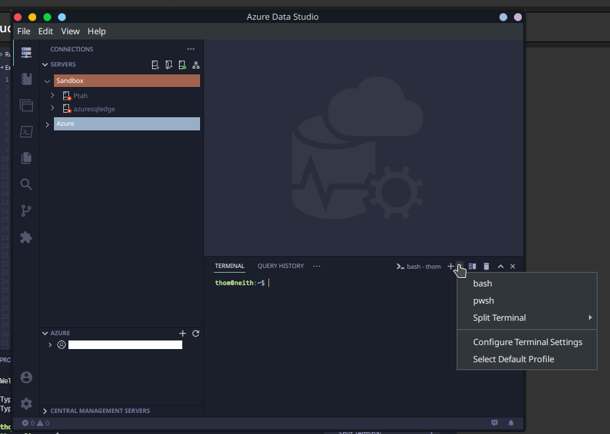
Task: Select pwsh from the terminal profile menu
Action: tap(483, 300)
